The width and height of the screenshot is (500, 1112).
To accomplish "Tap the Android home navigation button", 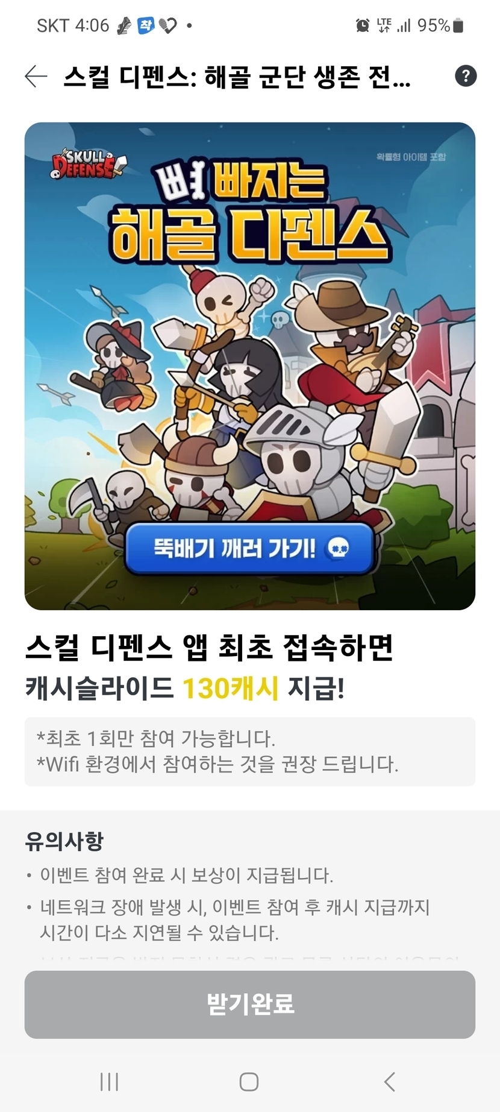I will point(249,1082).
